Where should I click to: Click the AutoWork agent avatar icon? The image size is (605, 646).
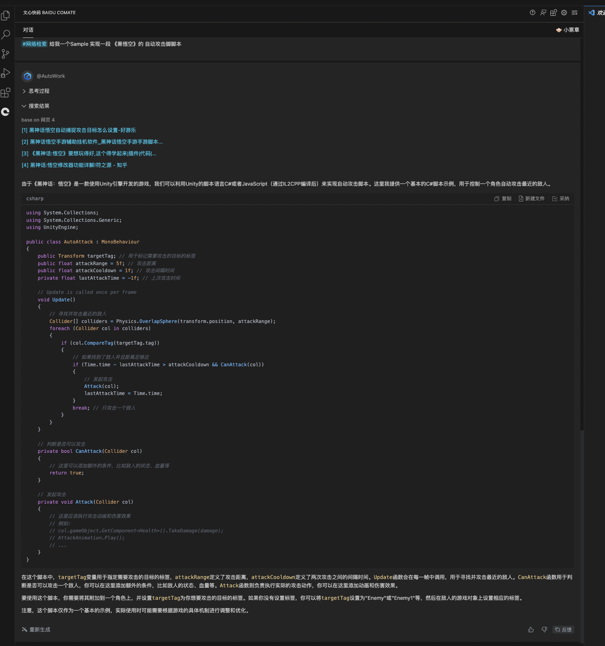(x=27, y=76)
